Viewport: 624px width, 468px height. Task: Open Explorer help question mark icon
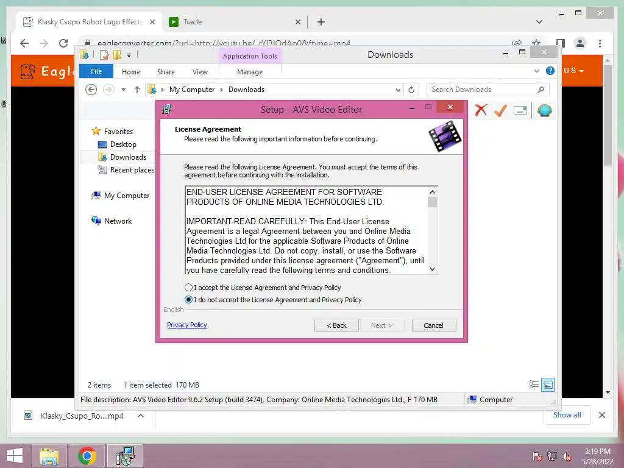[550, 71]
